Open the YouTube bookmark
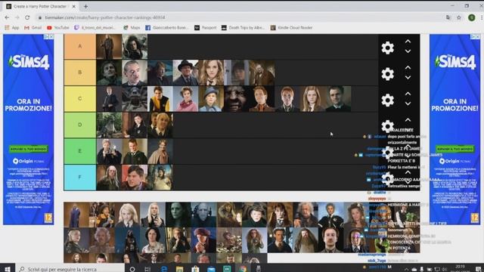 (57, 28)
